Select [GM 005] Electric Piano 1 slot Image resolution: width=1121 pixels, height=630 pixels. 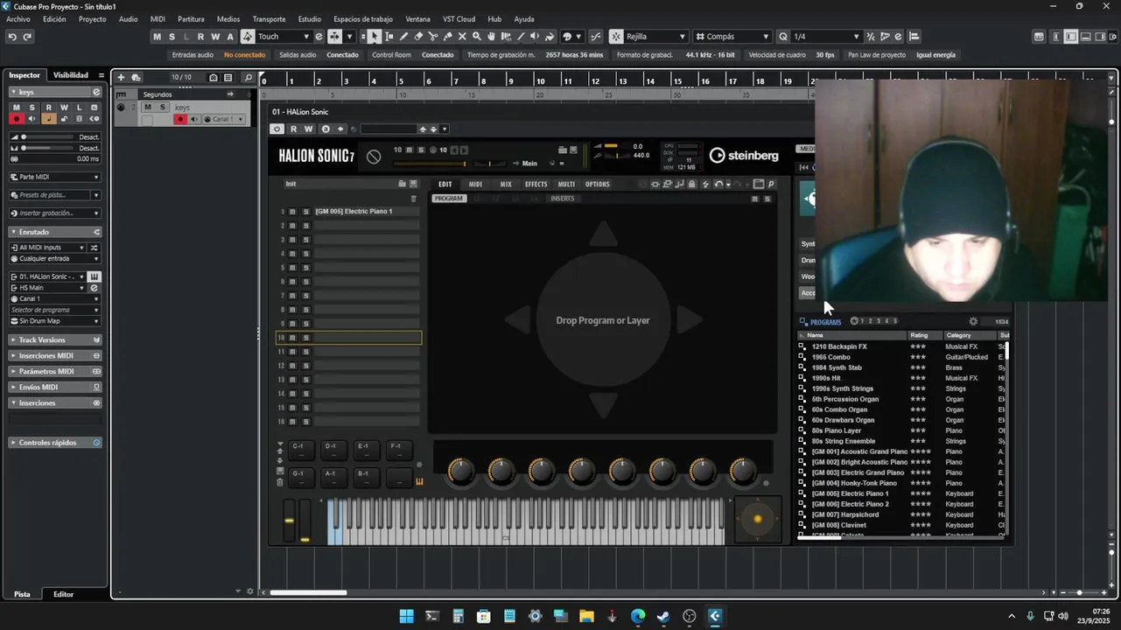pos(366,212)
